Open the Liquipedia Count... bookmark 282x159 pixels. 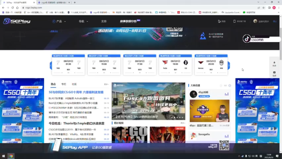click(x=231, y=12)
